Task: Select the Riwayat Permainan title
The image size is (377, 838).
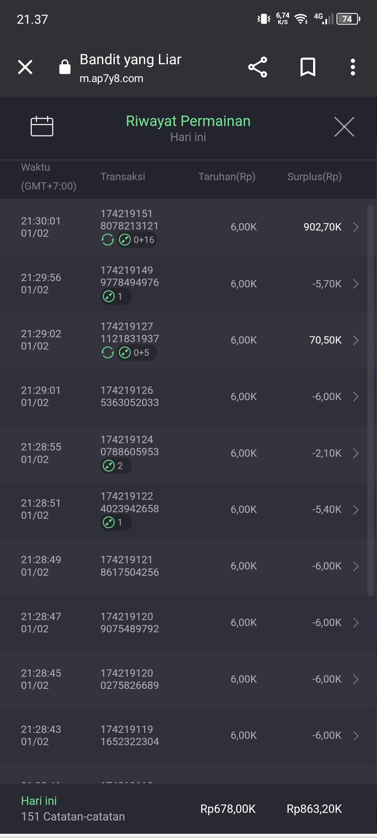Action: click(x=188, y=121)
